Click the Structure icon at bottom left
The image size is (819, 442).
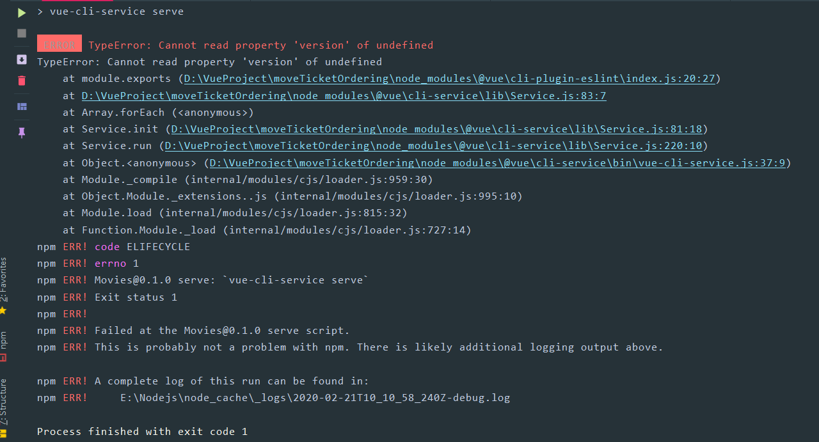4,434
